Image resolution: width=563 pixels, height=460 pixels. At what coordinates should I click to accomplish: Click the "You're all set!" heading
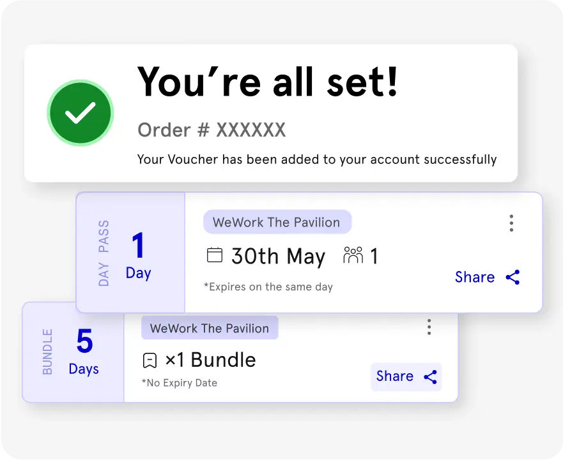[268, 82]
